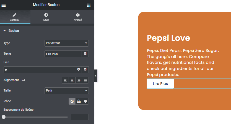Viewport: 231px width, 124px height.
Task: Open the Taille dropdown set to Petit
Action: [x=67, y=91]
